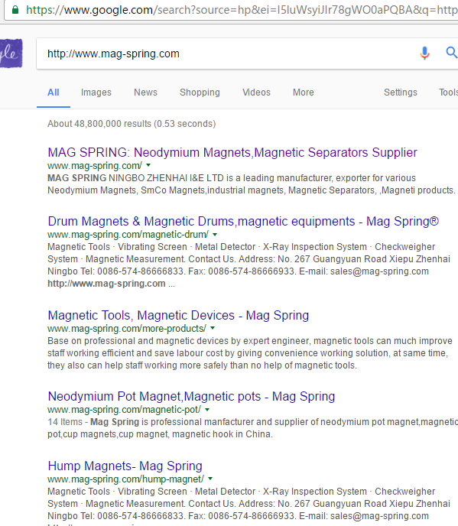Expand dropdown arrow beside www.mag-spring.com/ URL
Screen dimensions: 458x526
tap(148, 165)
